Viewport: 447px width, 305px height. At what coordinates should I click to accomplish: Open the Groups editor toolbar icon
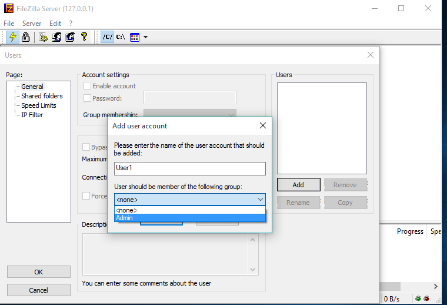70,37
